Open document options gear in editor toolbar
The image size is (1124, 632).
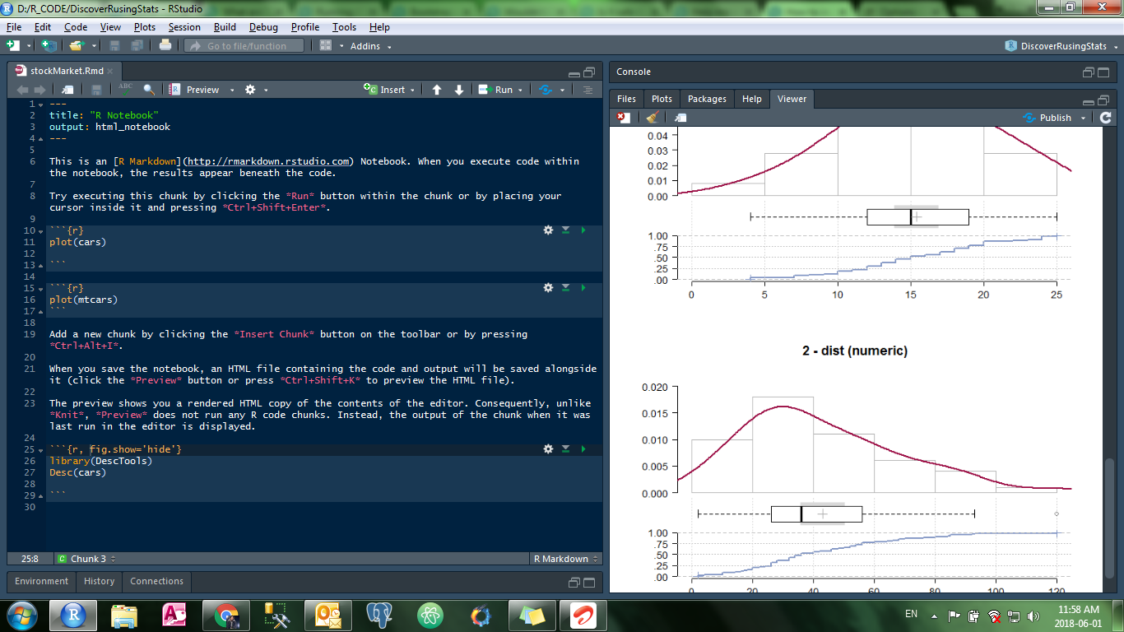[251, 90]
